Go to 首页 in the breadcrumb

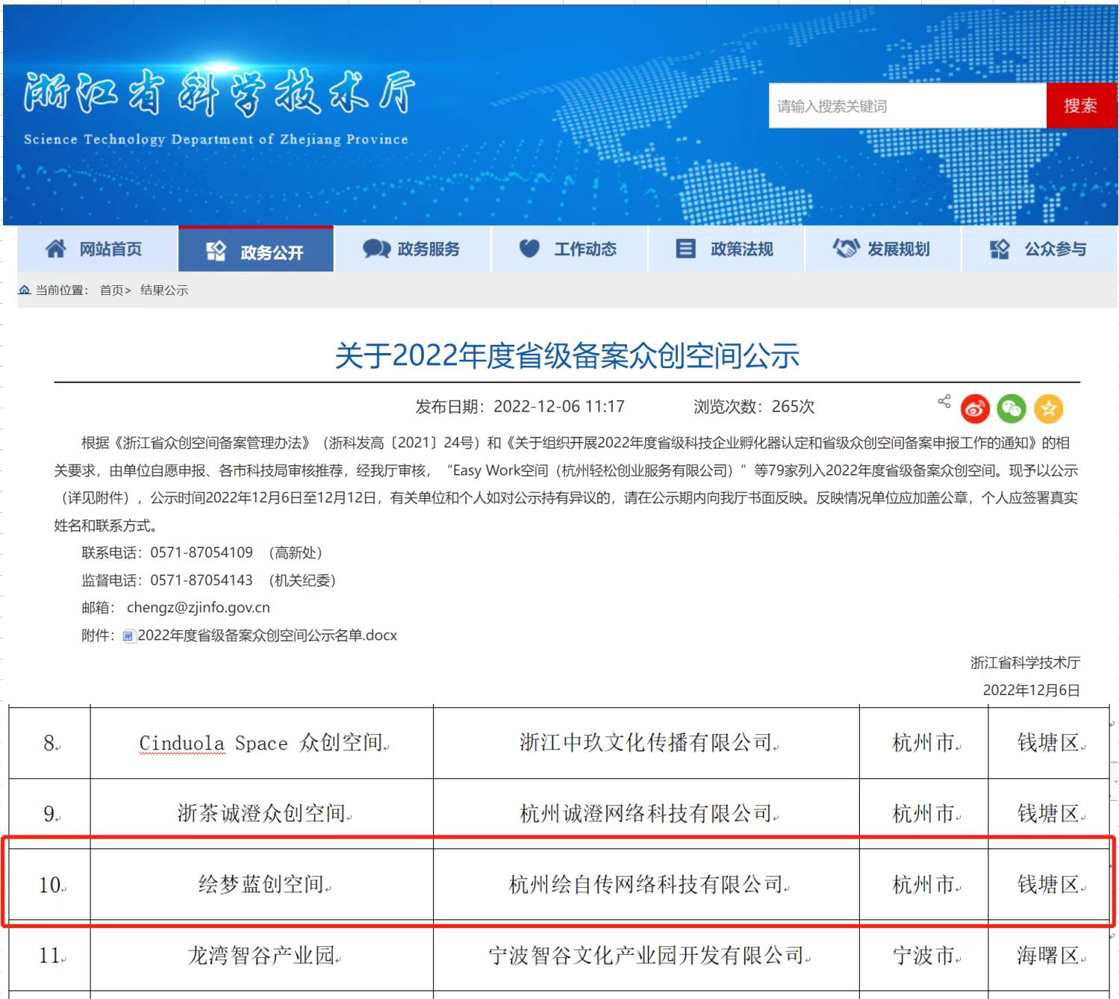(111, 290)
